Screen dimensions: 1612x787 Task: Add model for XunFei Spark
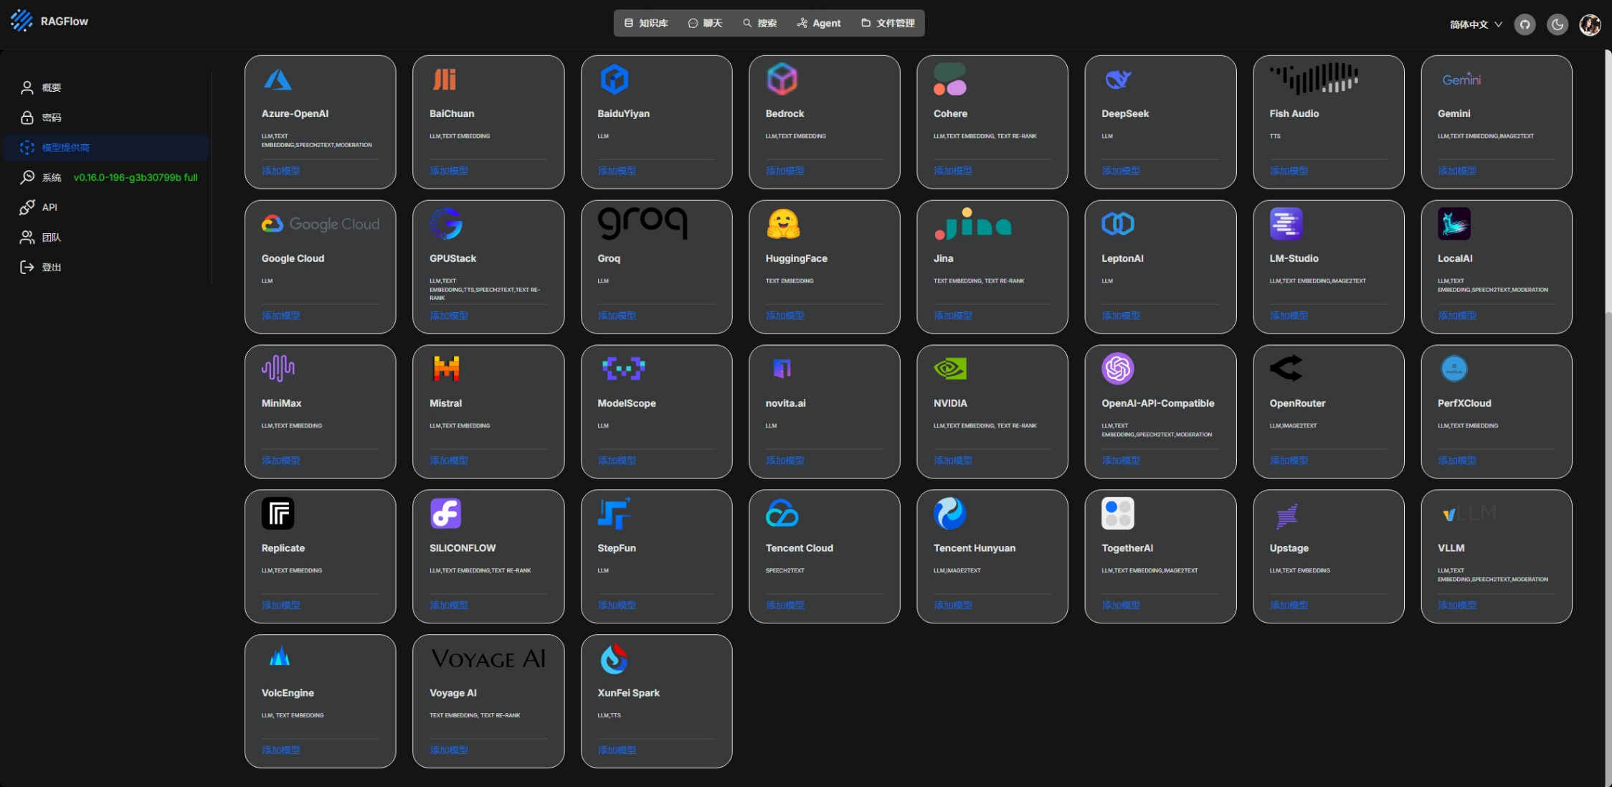[617, 750]
